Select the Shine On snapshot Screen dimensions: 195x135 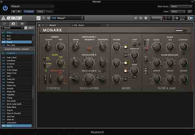[x=17, y=120]
